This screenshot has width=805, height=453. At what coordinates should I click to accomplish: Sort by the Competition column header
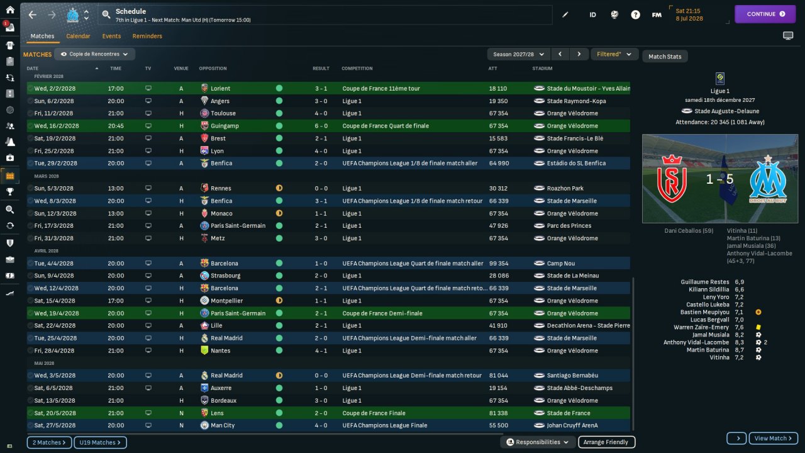357,69
